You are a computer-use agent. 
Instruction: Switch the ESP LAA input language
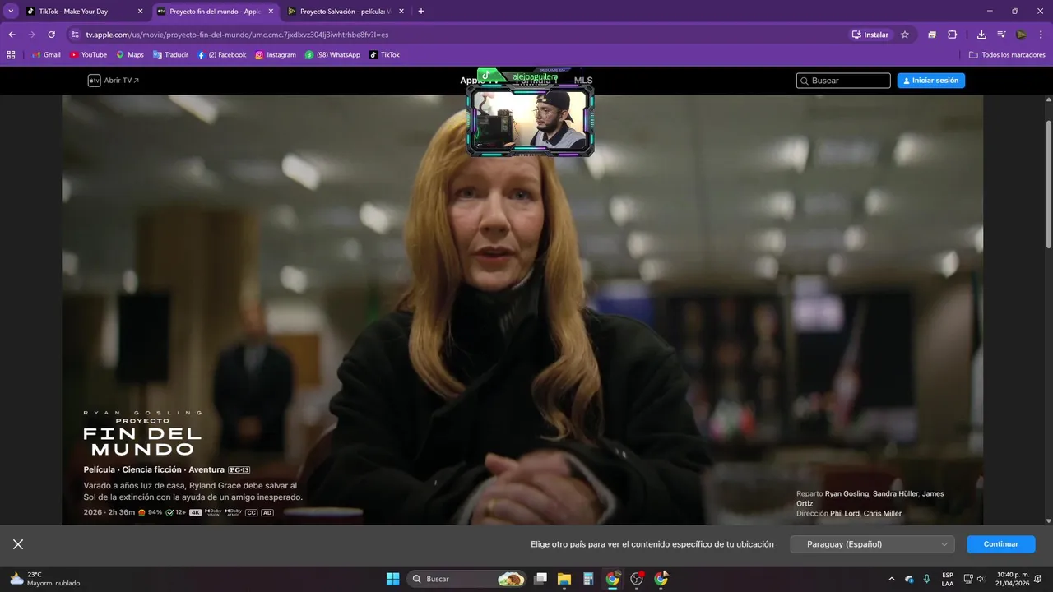click(948, 579)
